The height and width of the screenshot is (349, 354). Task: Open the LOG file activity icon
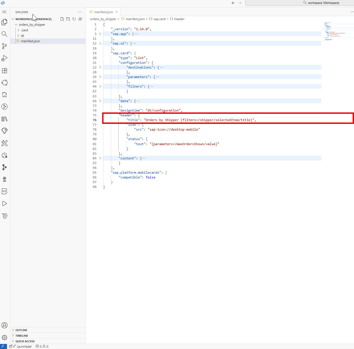4,95
